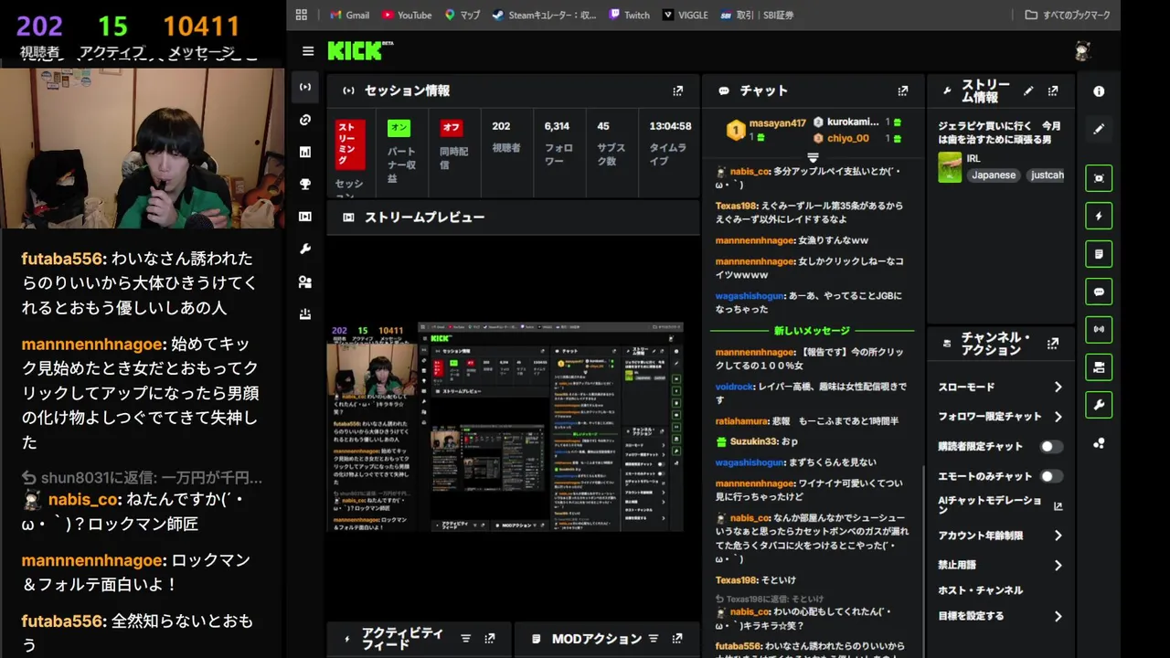Expand the chat leaderboard chevron below masayan417

[813, 158]
